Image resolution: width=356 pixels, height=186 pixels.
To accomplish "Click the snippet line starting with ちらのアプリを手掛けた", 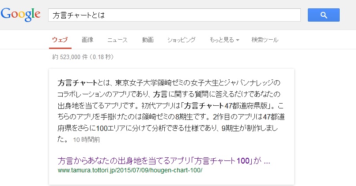I will pyautogui.click(x=171, y=117).
